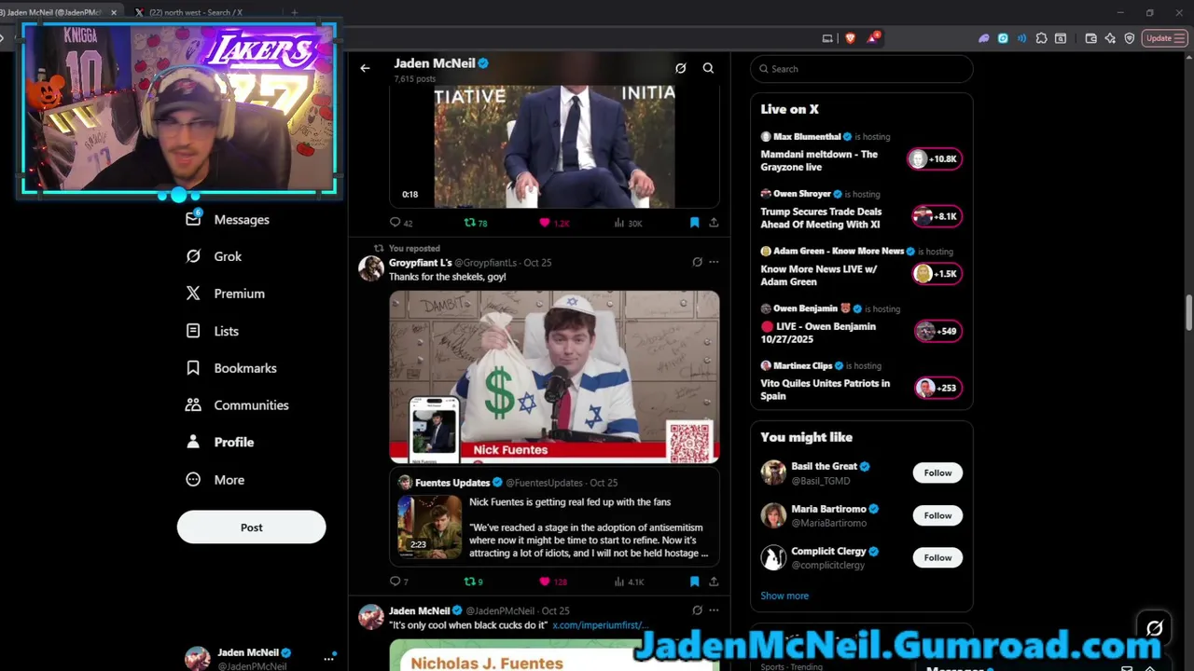Follow Complicit Clergy
The height and width of the screenshot is (671, 1194).
[x=937, y=557]
